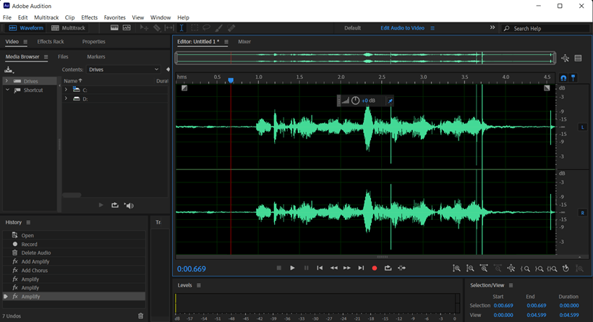Adjust the HUD amplitude gain knob
This screenshot has height=322, width=593.
[x=356, y=101]
